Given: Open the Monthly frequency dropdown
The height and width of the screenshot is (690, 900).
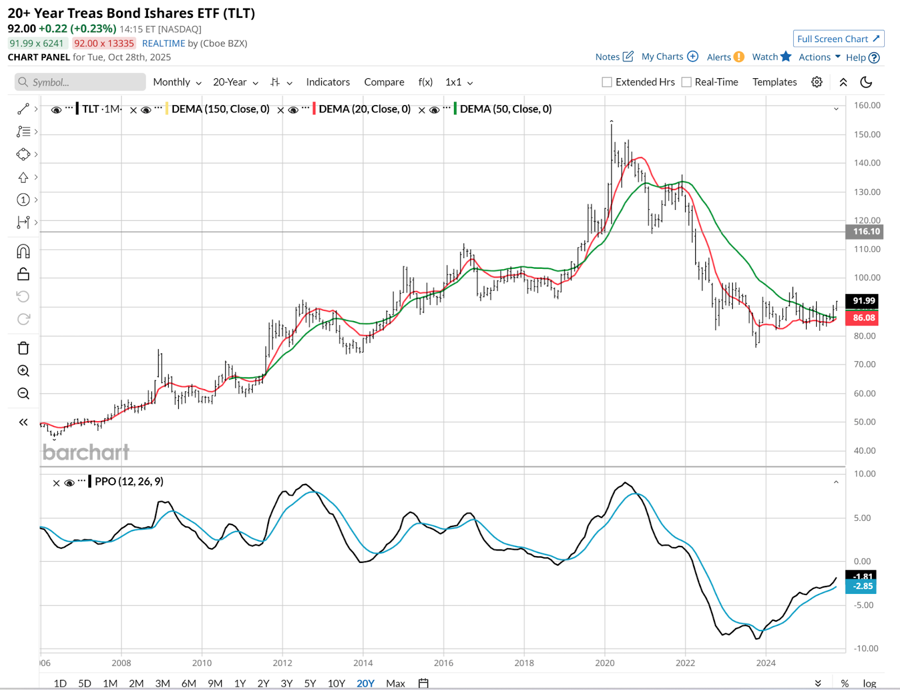Looking at the screenshot, I should [x=177, y=82].
